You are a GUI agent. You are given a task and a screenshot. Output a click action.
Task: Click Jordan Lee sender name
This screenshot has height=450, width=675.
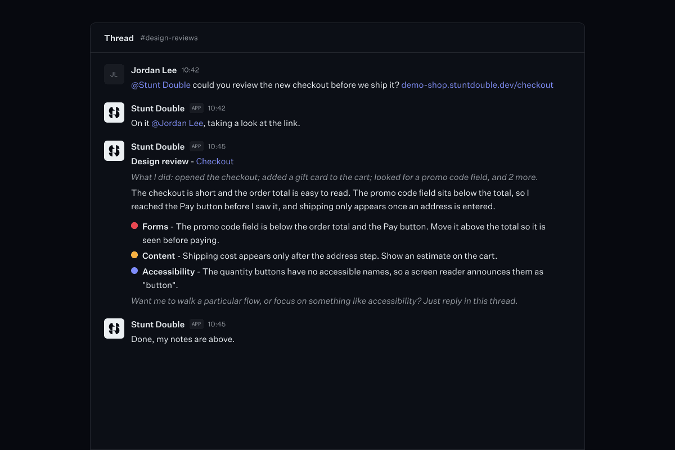pos(154,70)
